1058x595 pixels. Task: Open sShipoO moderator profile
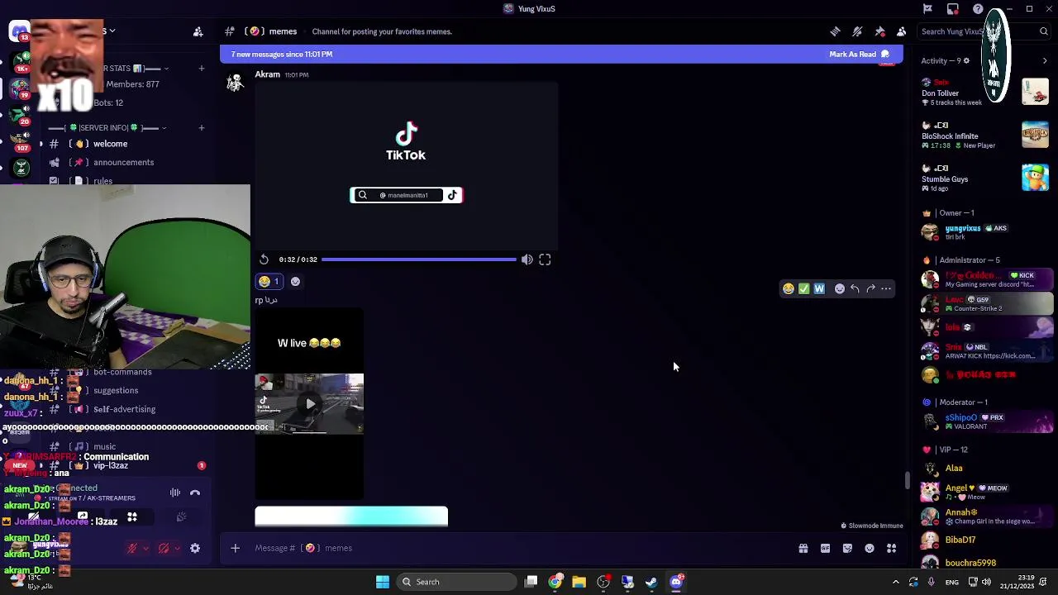pyautogui.click(x=986, y=421)
